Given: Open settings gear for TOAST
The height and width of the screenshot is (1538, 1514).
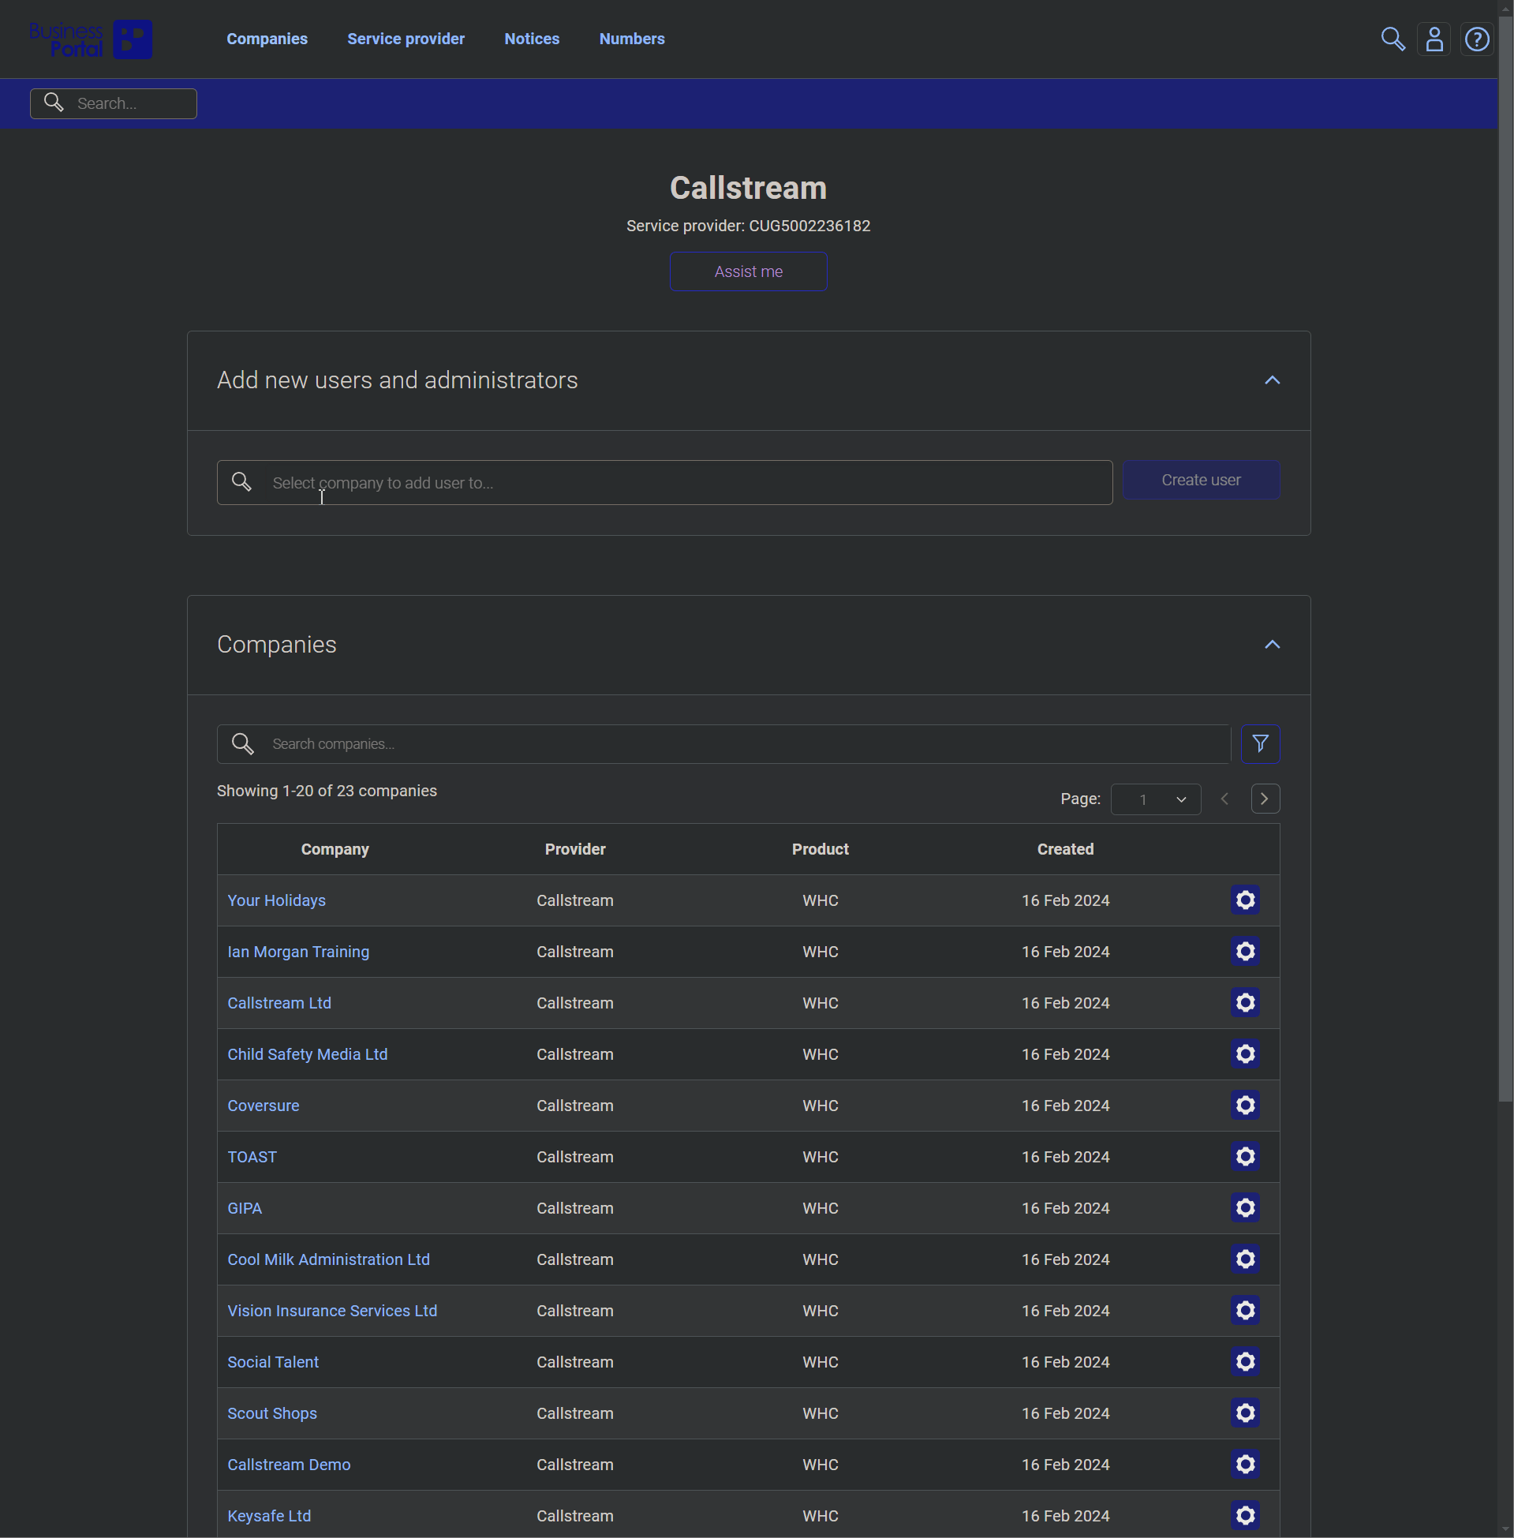Looking at the screenshot, I should tap(1245, 1156).
